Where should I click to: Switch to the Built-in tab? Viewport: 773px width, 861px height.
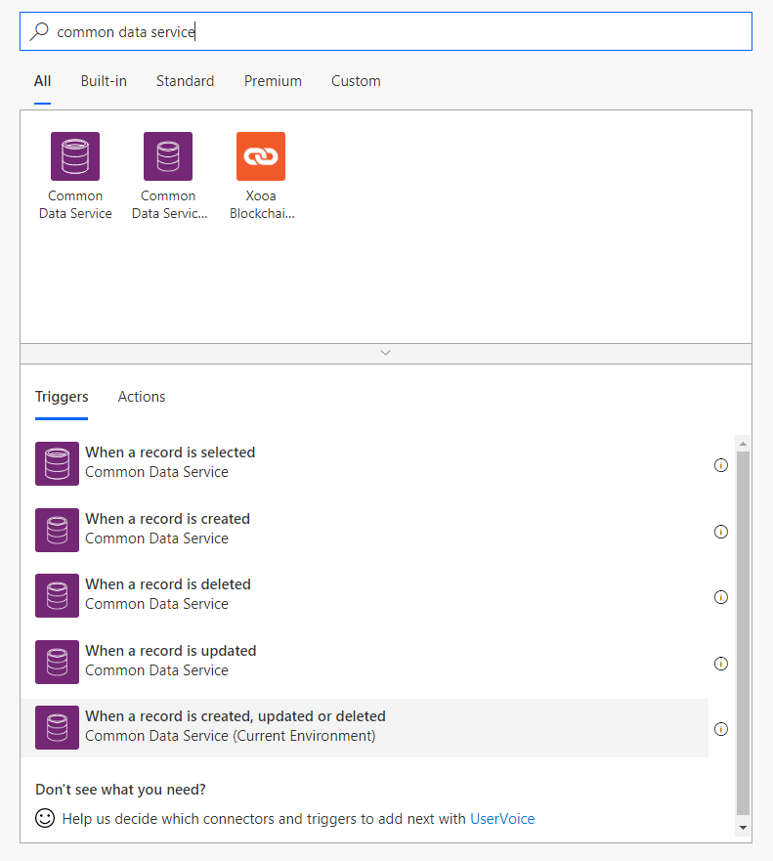[104, 81]
